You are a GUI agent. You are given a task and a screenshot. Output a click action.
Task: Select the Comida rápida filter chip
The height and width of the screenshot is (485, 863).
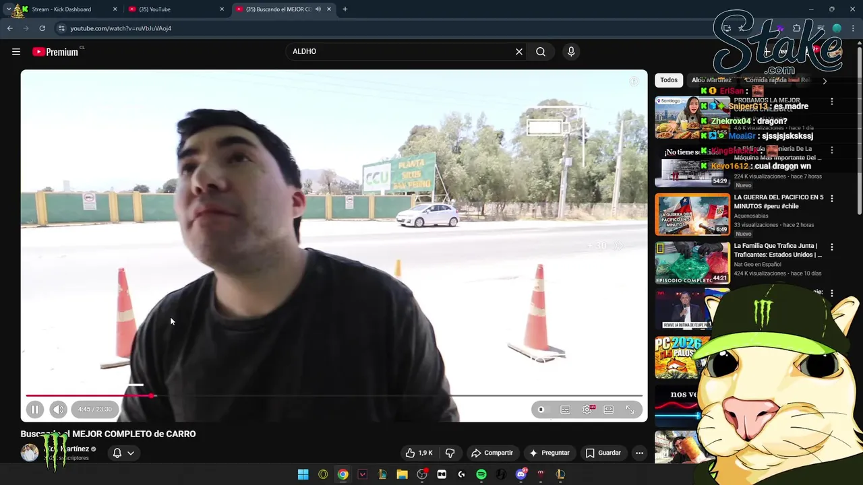tap(766, 80)
